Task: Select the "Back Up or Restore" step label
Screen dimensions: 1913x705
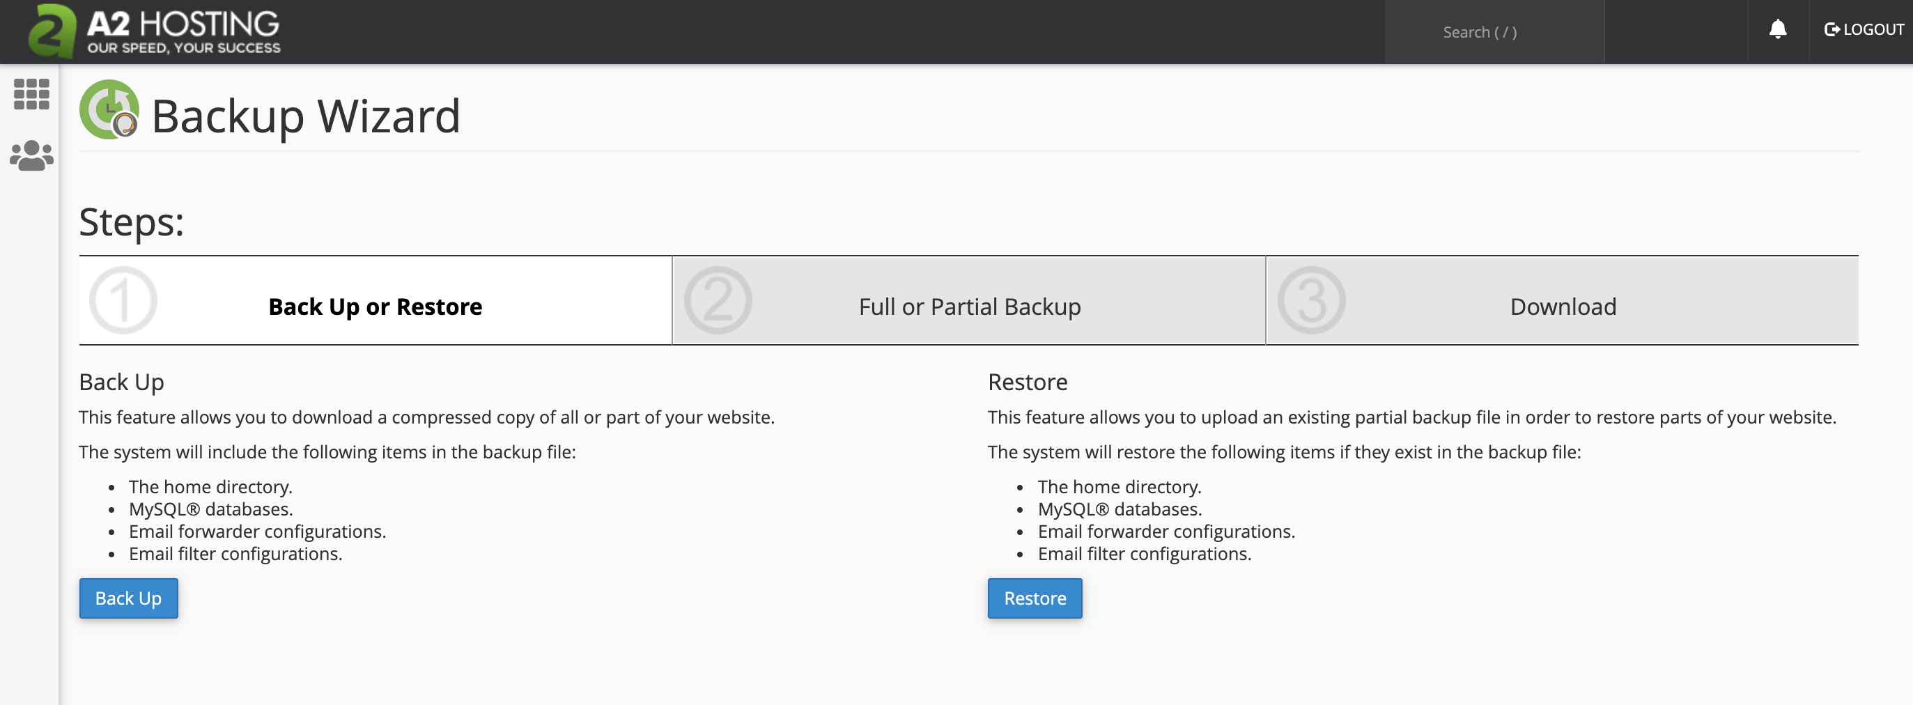Action: coord(375,307)
